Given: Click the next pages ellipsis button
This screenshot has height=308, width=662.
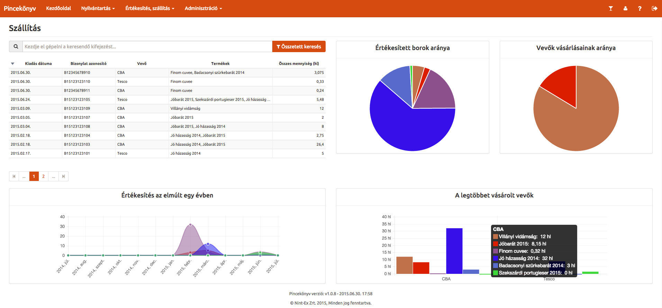Looking at the screenshot, I should 53,176.
